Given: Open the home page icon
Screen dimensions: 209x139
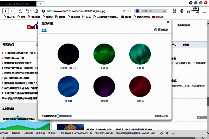Looking at the screenshot, I should point(36,11).
